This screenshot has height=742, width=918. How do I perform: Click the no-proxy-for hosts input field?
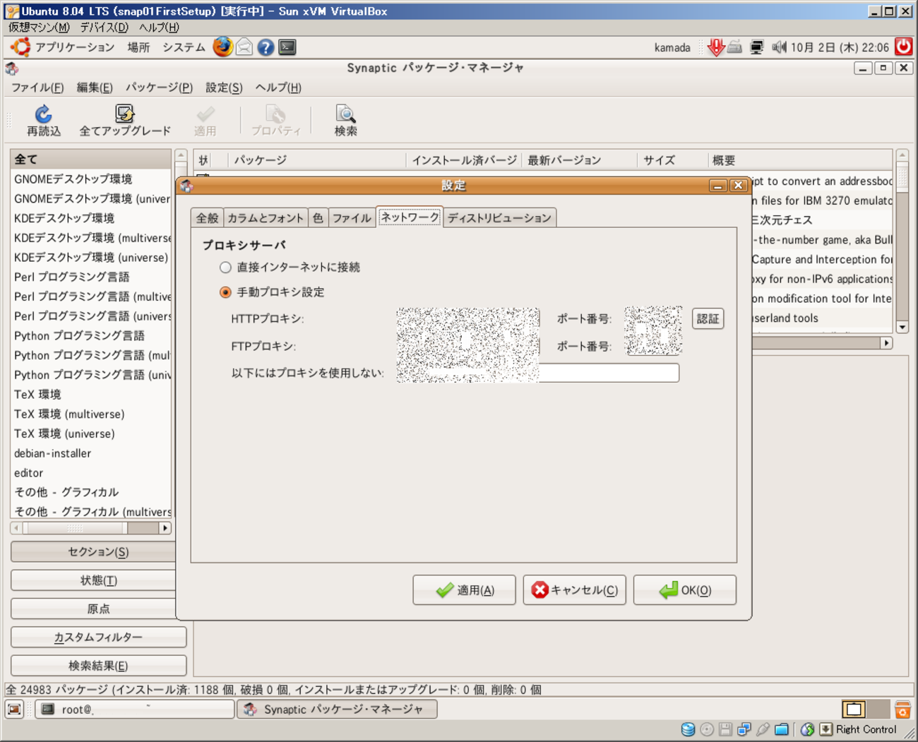[x=538, y=373]
